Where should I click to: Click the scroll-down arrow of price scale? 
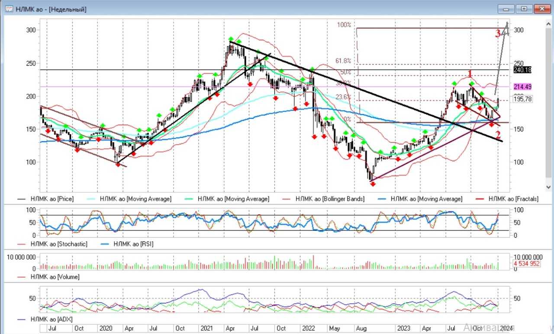pos(548,187)
